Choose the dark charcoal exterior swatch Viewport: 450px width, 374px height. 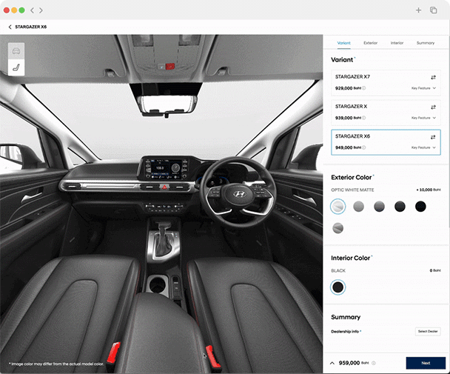pyautogui.click(x=400, y=207)
